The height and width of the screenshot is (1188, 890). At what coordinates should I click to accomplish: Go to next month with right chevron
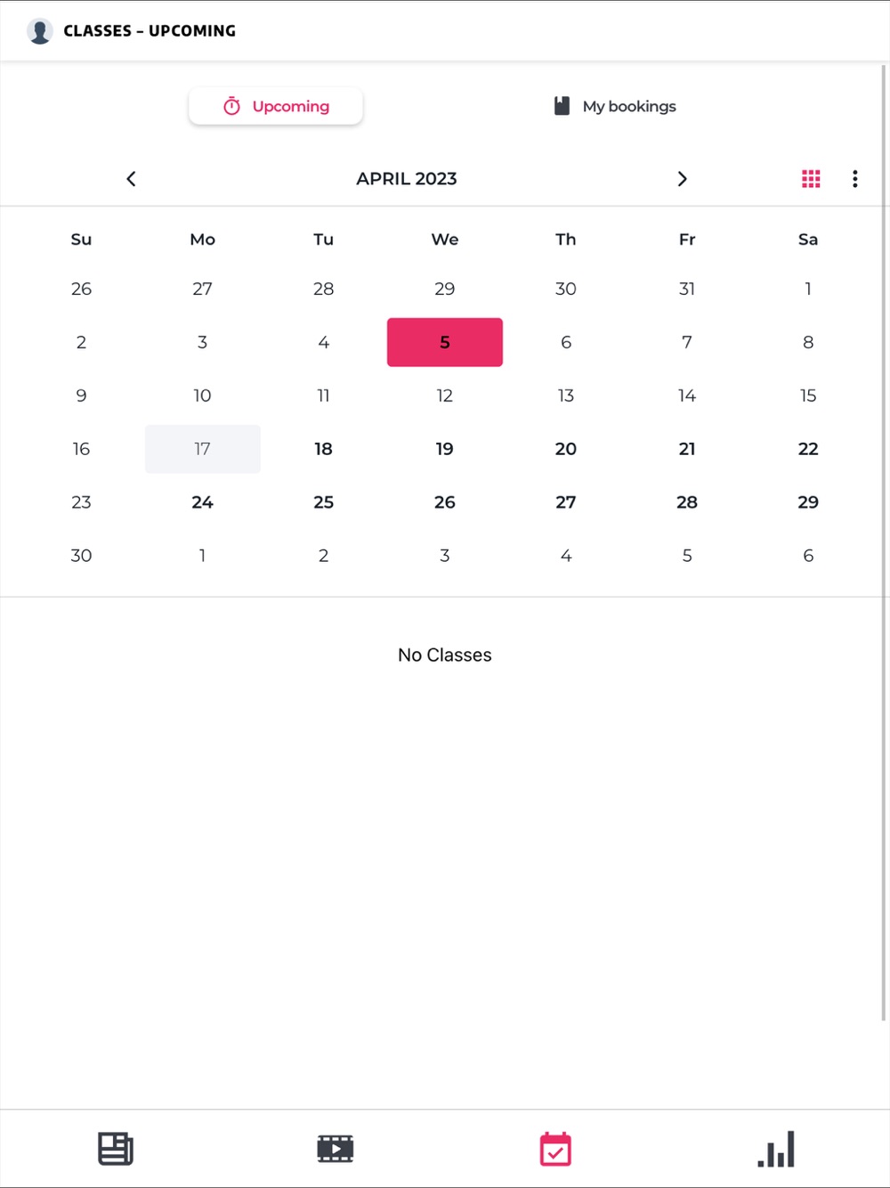click(x=683, y=179)
